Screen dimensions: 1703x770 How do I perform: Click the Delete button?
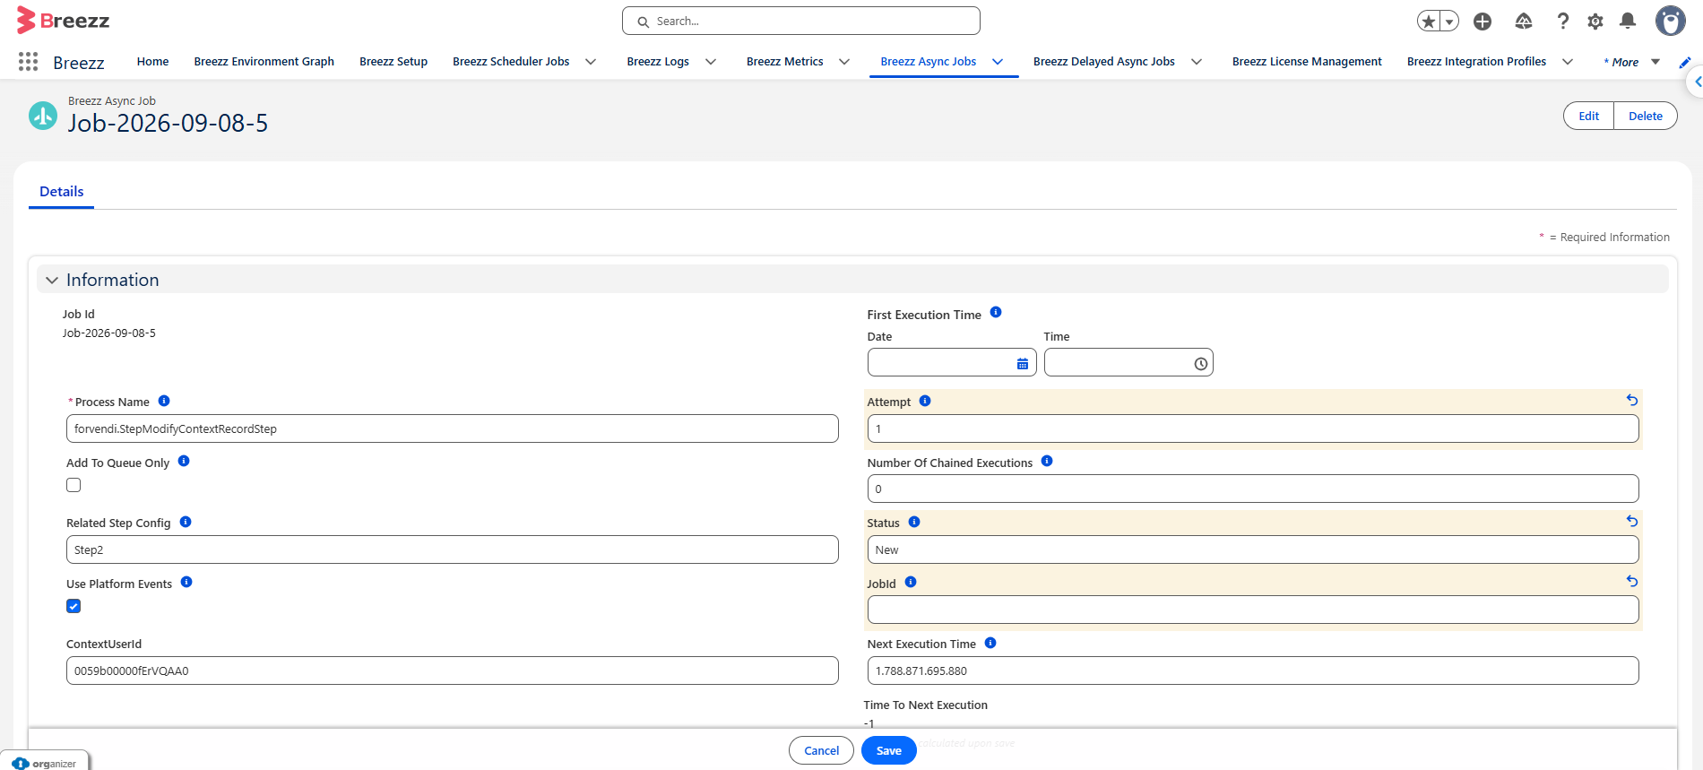[1646, 116]
